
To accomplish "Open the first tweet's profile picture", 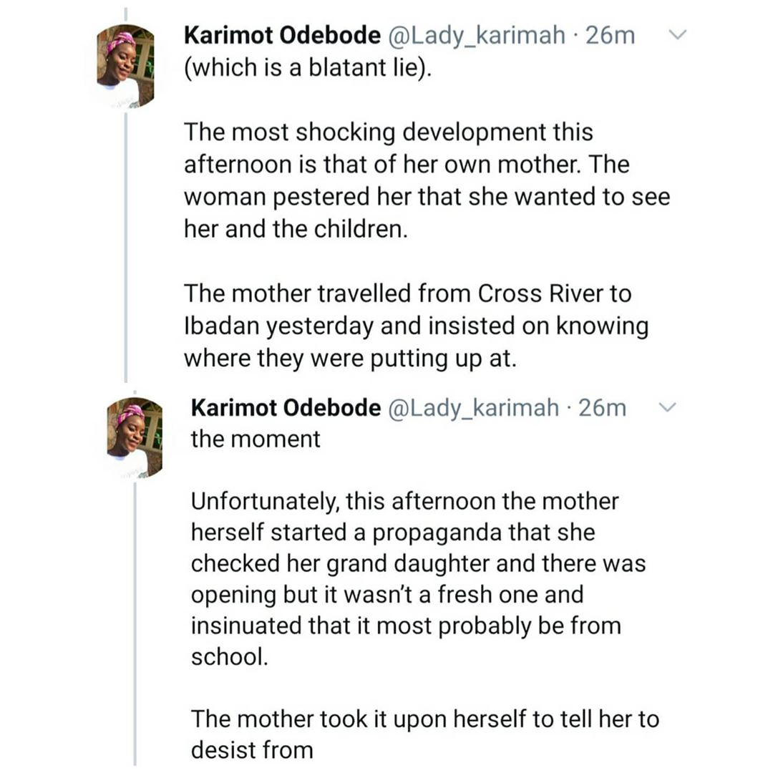I will point(126,66).
